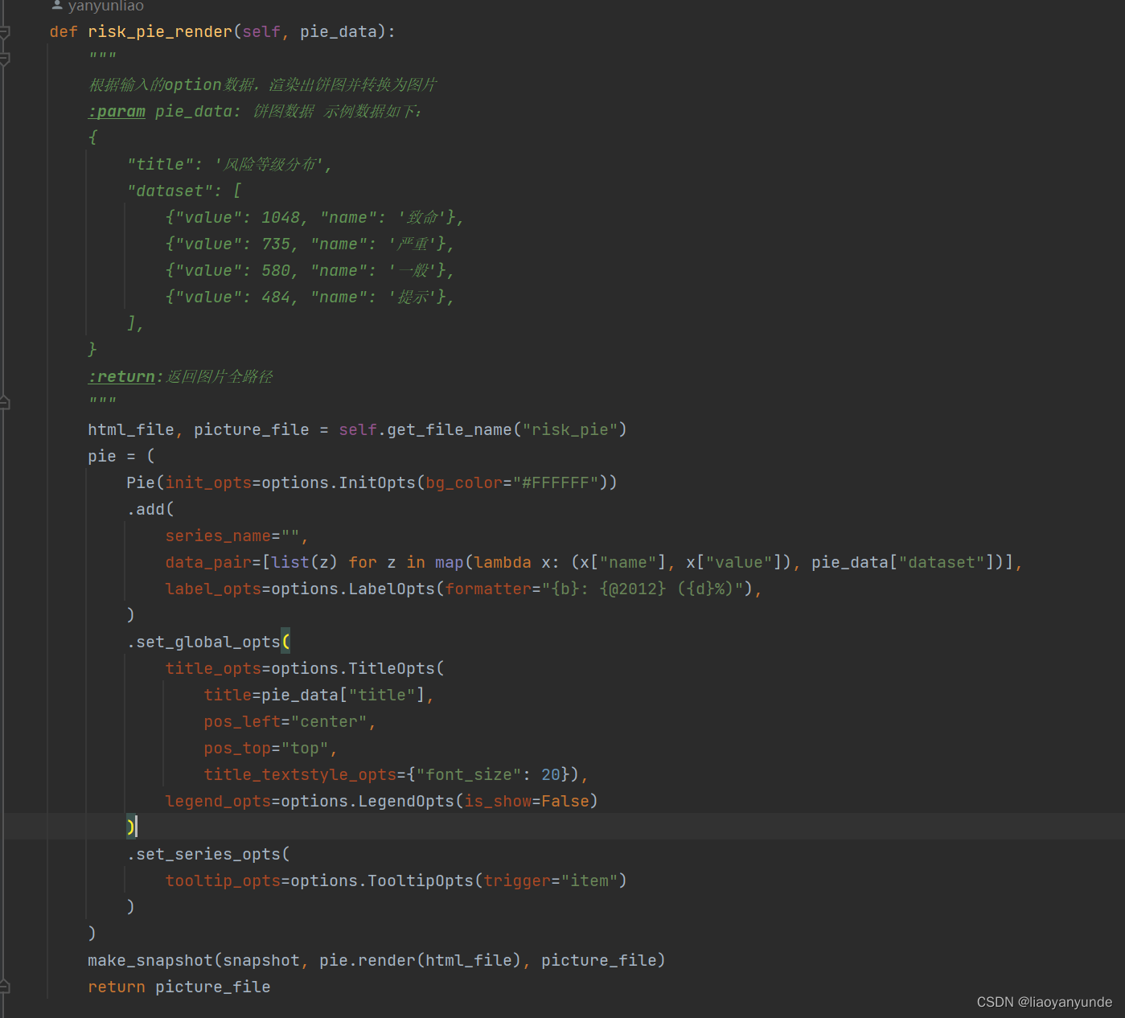1125x1018 pixels.
Task: Click the tooltip_opts keyword argument
Action: (223, 881)
